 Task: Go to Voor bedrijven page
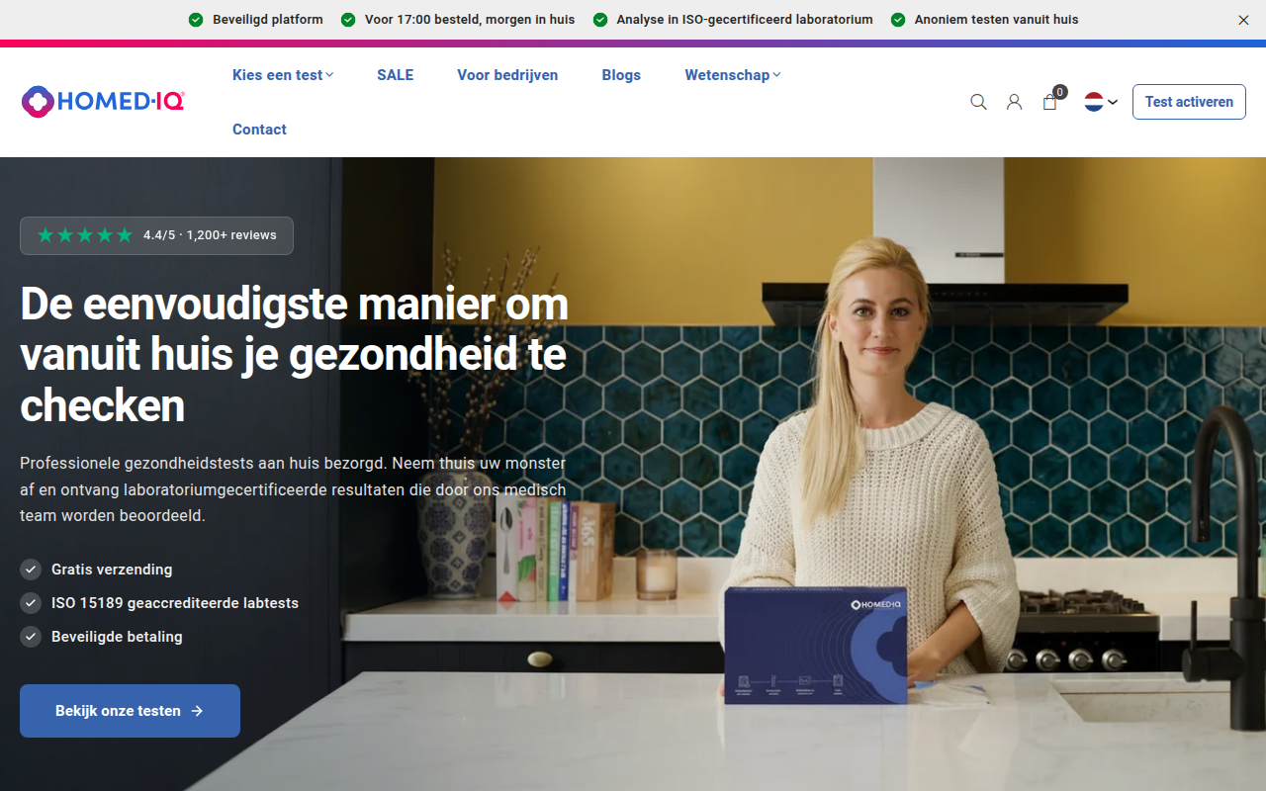pyautogui.click(x=507, y=75)
